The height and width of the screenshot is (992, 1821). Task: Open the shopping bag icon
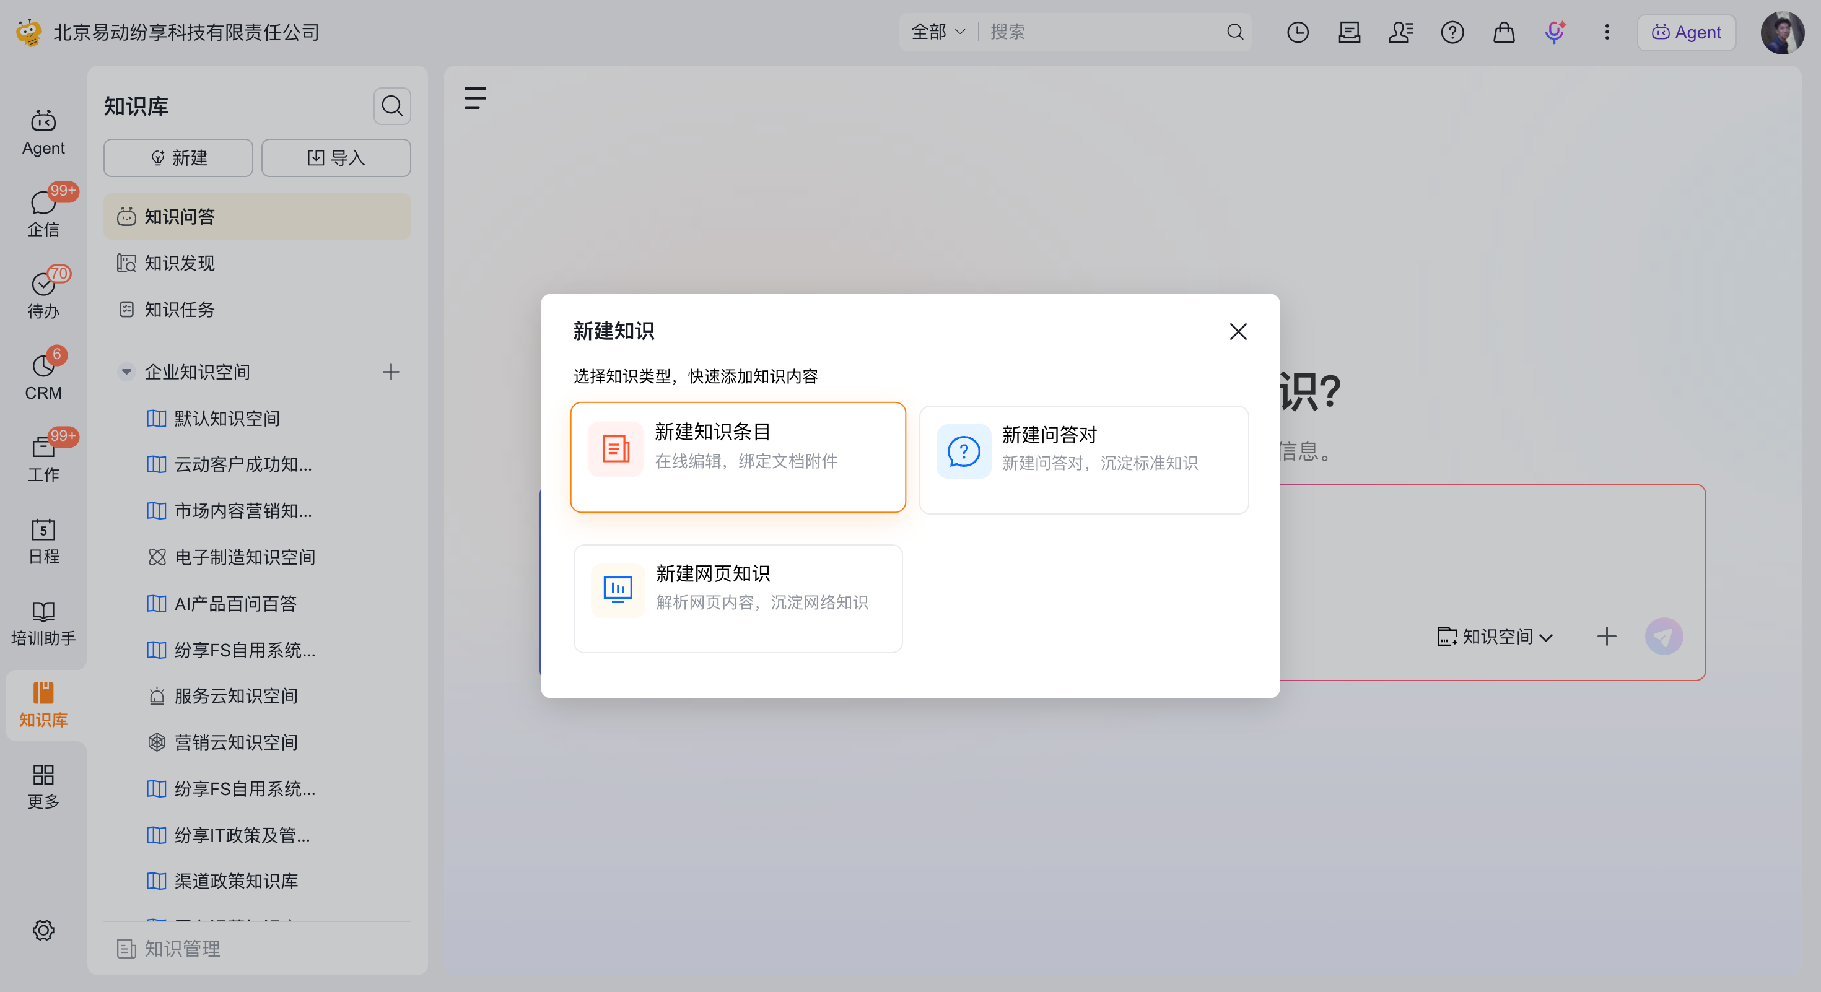tap(1504, 32)
